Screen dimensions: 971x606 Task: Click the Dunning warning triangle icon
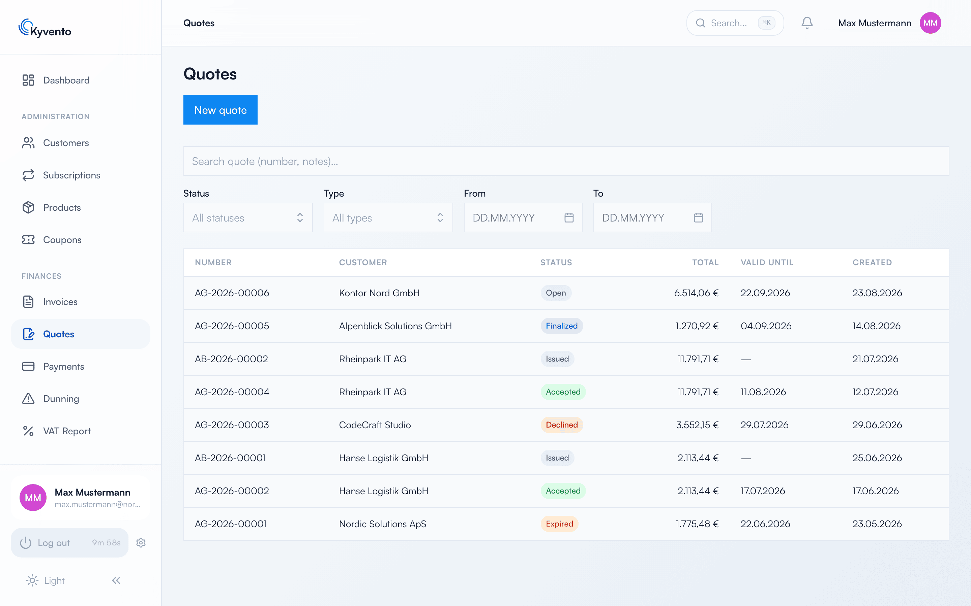(28, 399)
